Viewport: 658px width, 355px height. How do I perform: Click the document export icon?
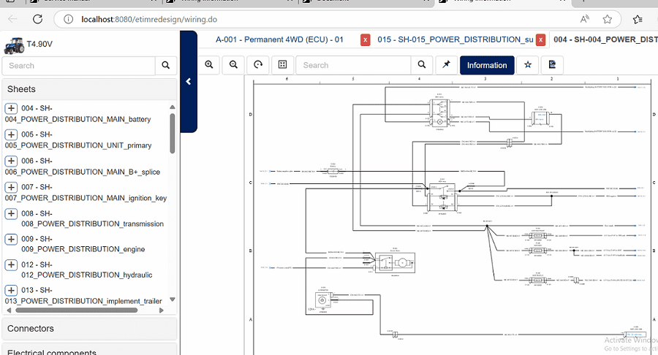click(552, 65)
